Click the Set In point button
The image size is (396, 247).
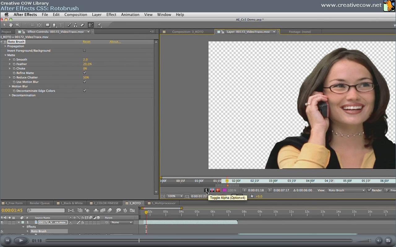(244, 190)
